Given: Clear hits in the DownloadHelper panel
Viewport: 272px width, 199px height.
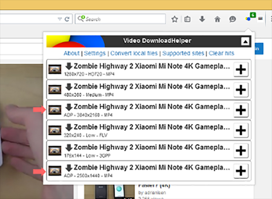Looking at the screenshot, I should pyautogui.click(x=222, y=53).
